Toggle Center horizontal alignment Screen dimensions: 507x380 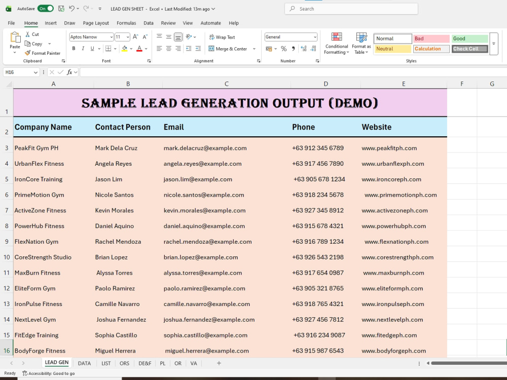click(169, 49)
